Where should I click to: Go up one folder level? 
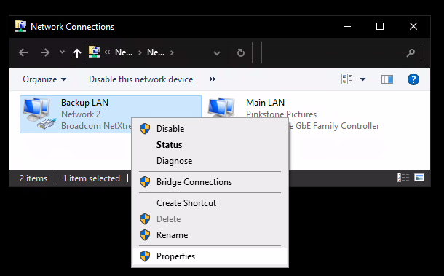76,52
